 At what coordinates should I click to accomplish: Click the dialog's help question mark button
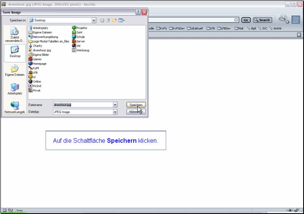pyautogui.click(x=138, y=12)
